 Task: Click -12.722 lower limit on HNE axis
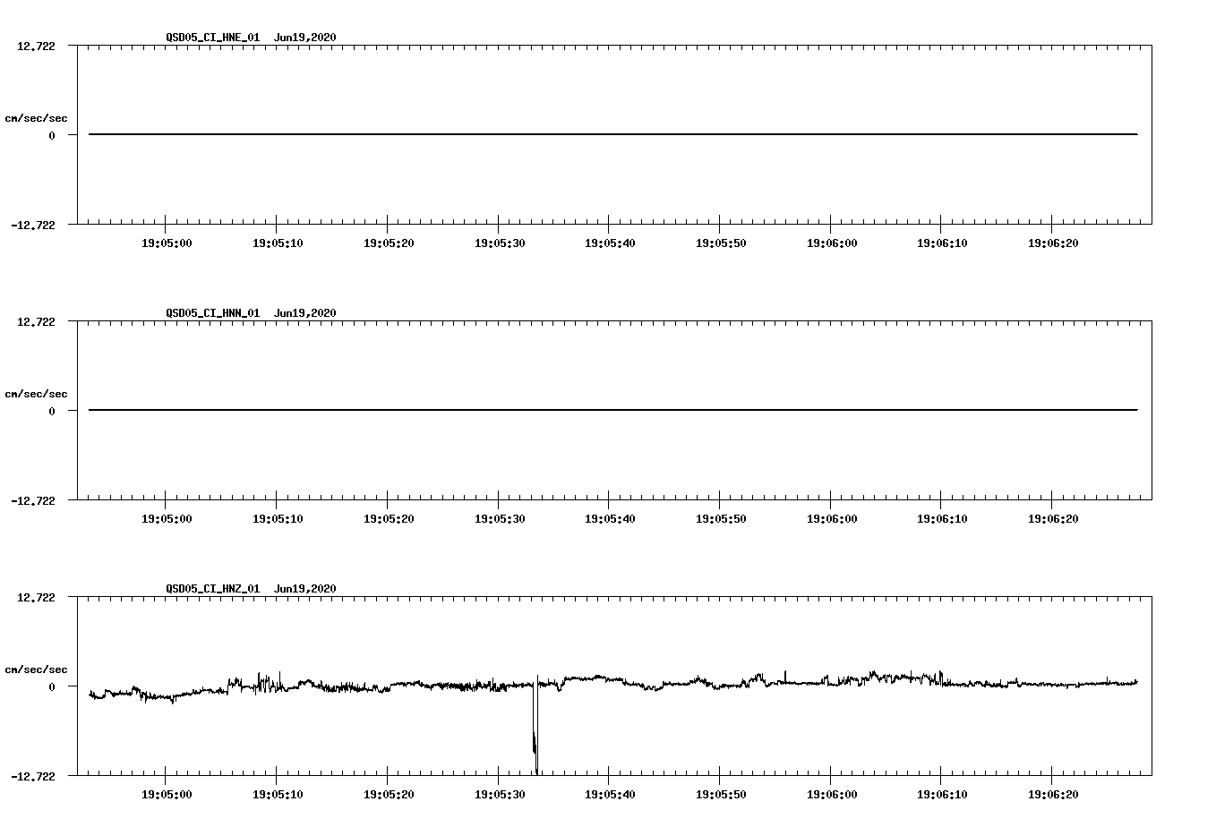coord(33,226)
